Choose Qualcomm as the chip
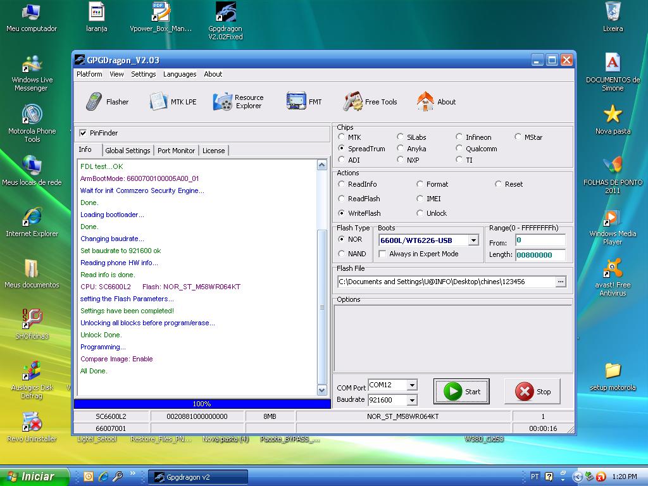648x486 pixels. (x=459, y=148)
